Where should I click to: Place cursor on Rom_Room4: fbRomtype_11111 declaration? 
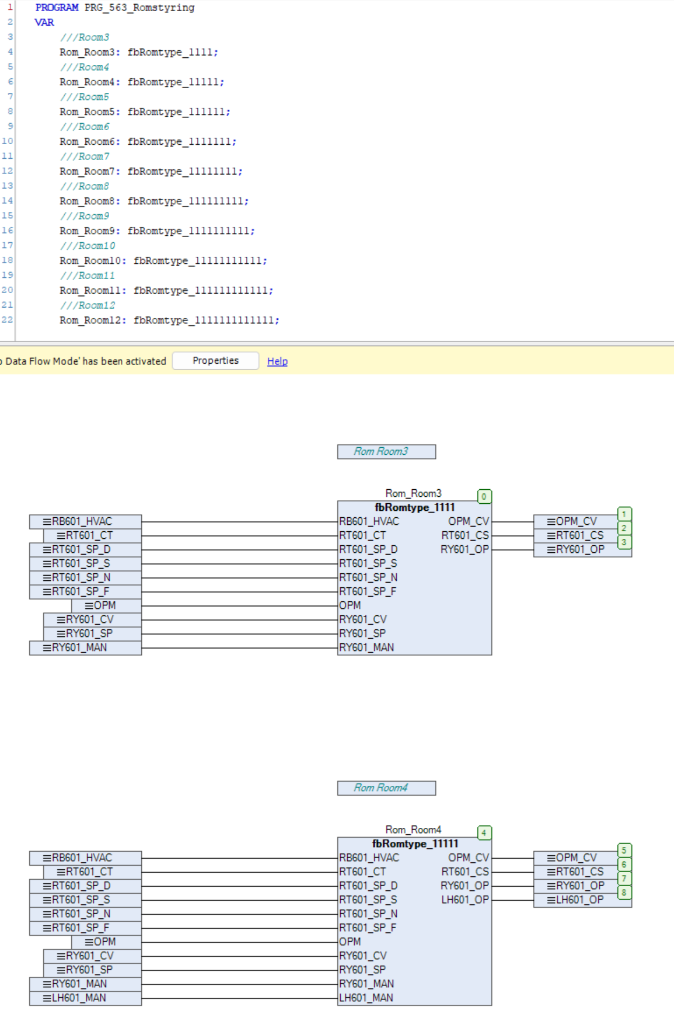[142, 82]
